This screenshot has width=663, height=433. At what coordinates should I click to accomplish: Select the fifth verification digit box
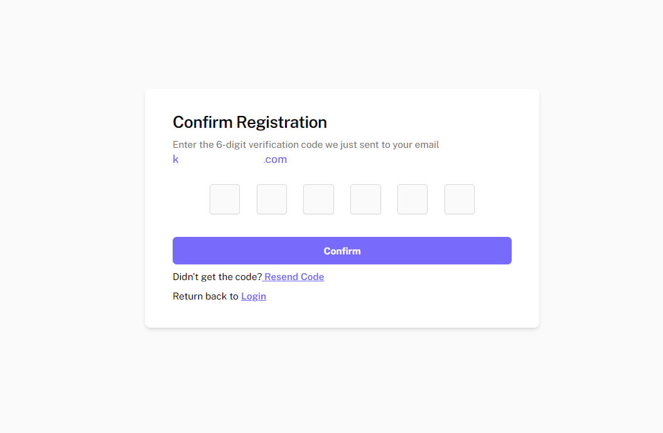pos(412,199)
